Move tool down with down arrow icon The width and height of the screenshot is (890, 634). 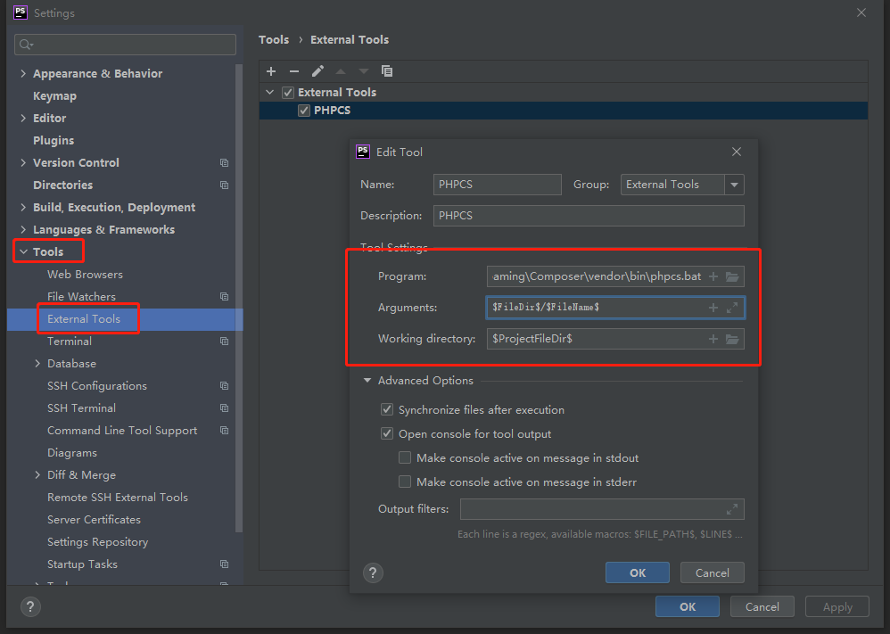[x=364, y=71]
